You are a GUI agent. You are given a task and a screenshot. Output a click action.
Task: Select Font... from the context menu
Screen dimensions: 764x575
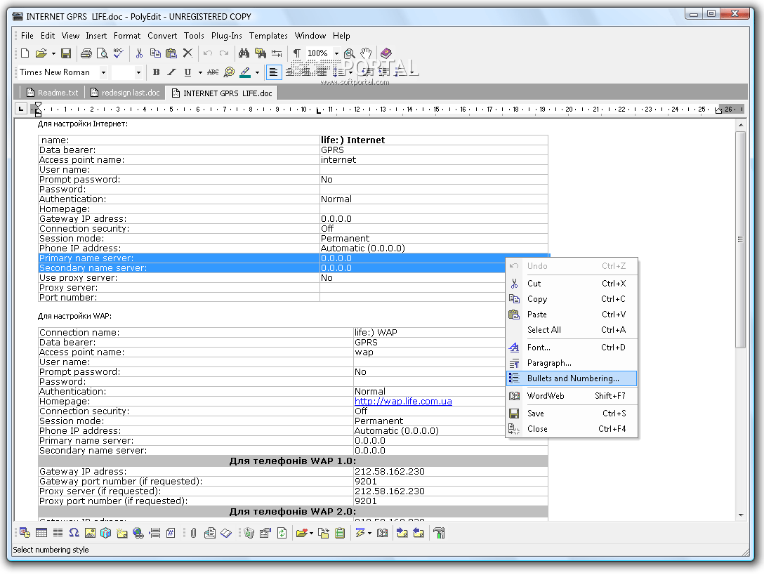click(x=572, y=348)
